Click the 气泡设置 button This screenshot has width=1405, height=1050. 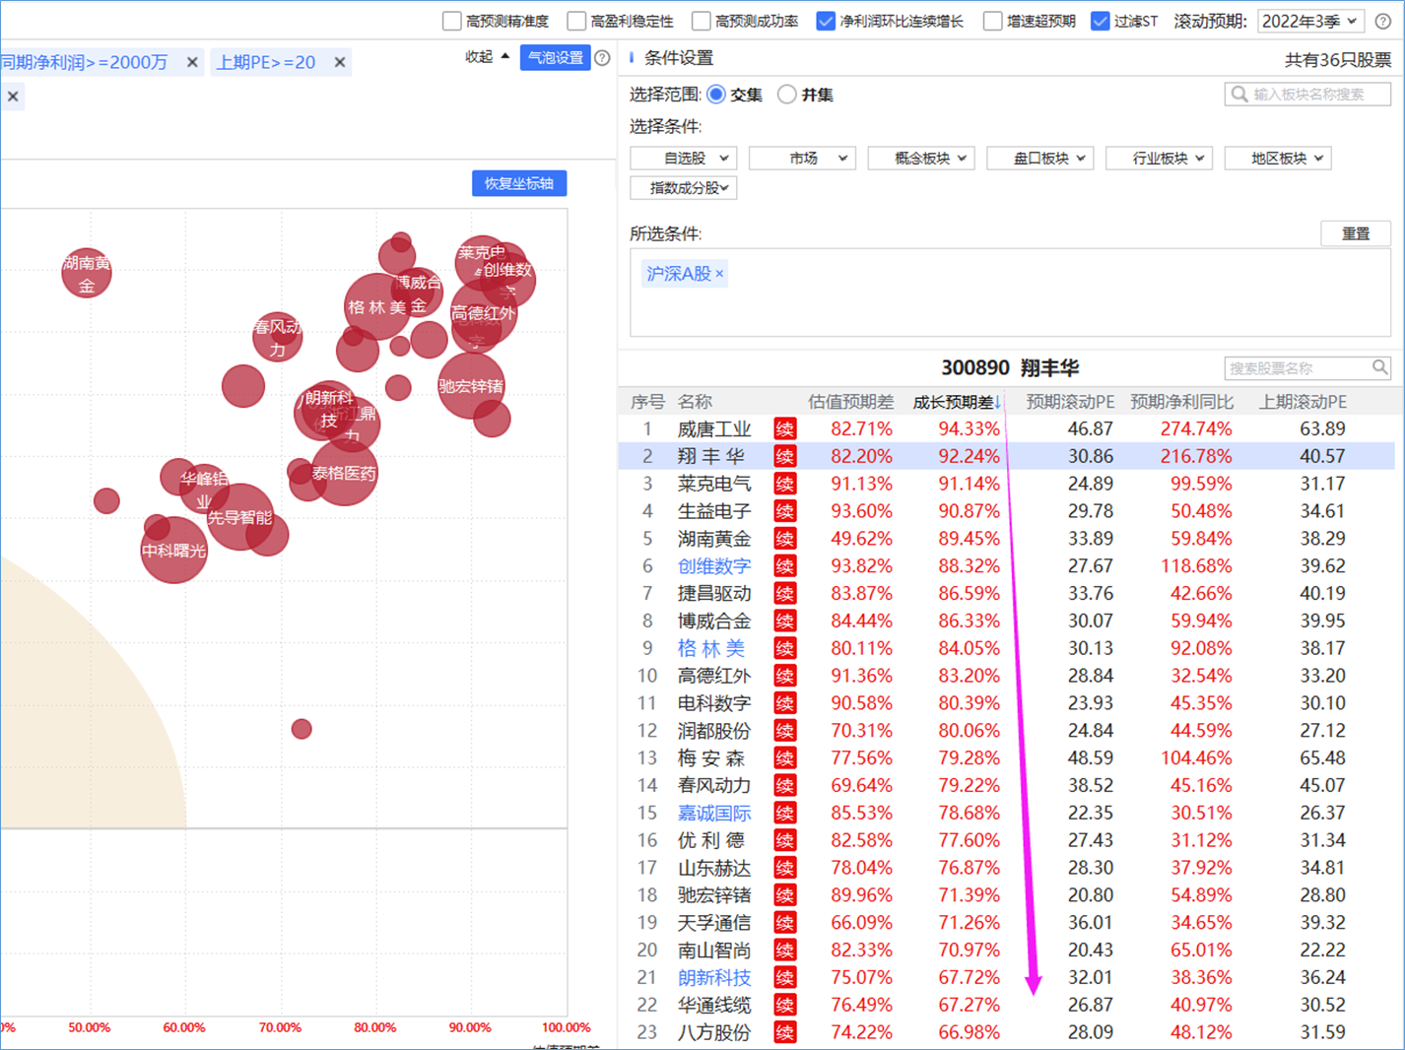pyautogui.click(x=556, y=58)
